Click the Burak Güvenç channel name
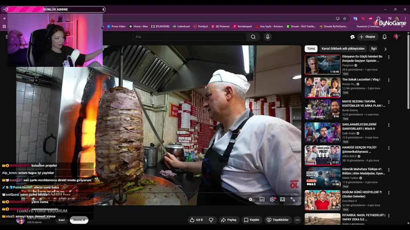The height and width of the screenshot is (230, 410). [x=350, y=110]
